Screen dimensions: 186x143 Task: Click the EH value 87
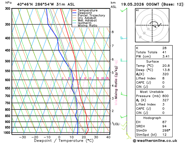point(164,122)
